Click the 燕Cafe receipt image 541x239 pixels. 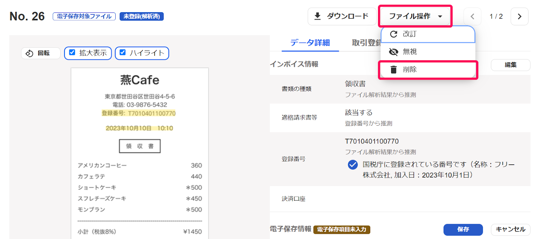(140, 152)
